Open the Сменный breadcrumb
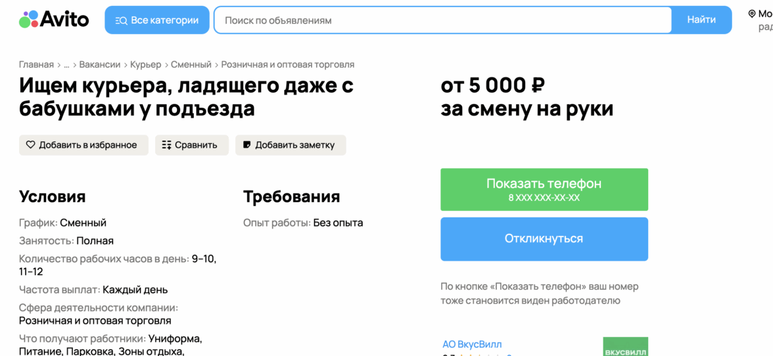Viewport: 773px width, 356px height. tap(191, 64)
